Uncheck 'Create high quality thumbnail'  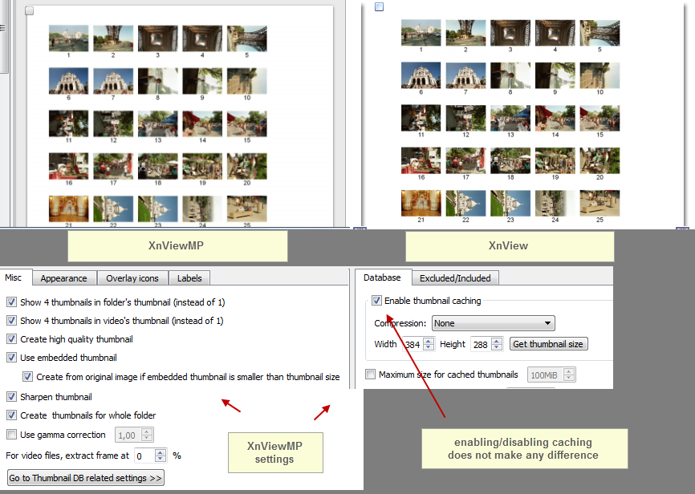coord(11,339)
